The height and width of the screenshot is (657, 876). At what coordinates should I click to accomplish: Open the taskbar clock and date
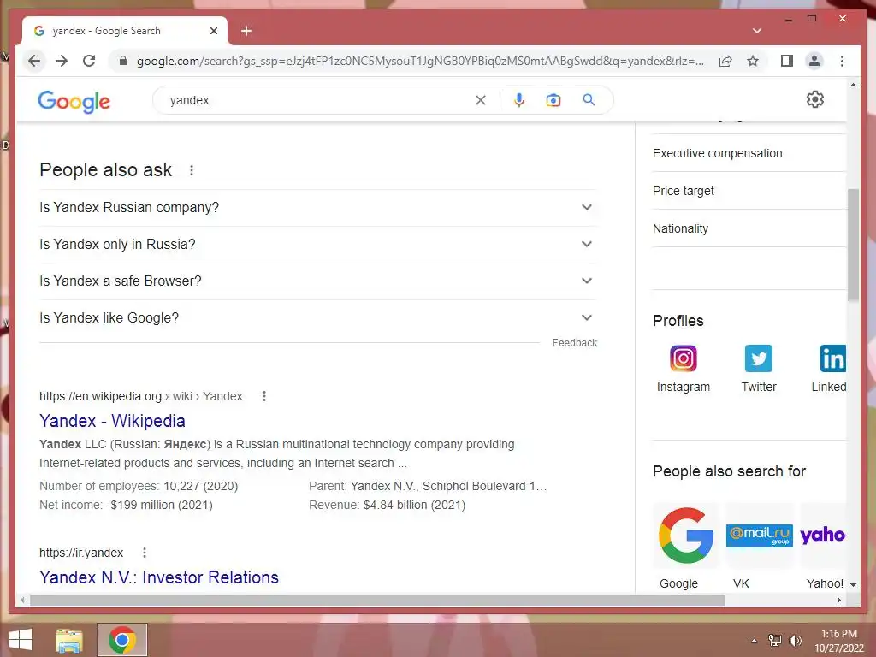point(839,641)
